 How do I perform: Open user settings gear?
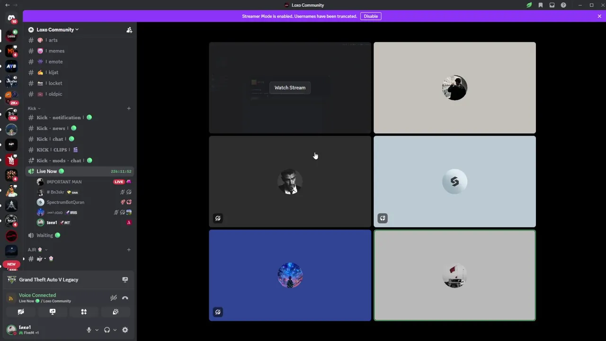click(125, 330)
